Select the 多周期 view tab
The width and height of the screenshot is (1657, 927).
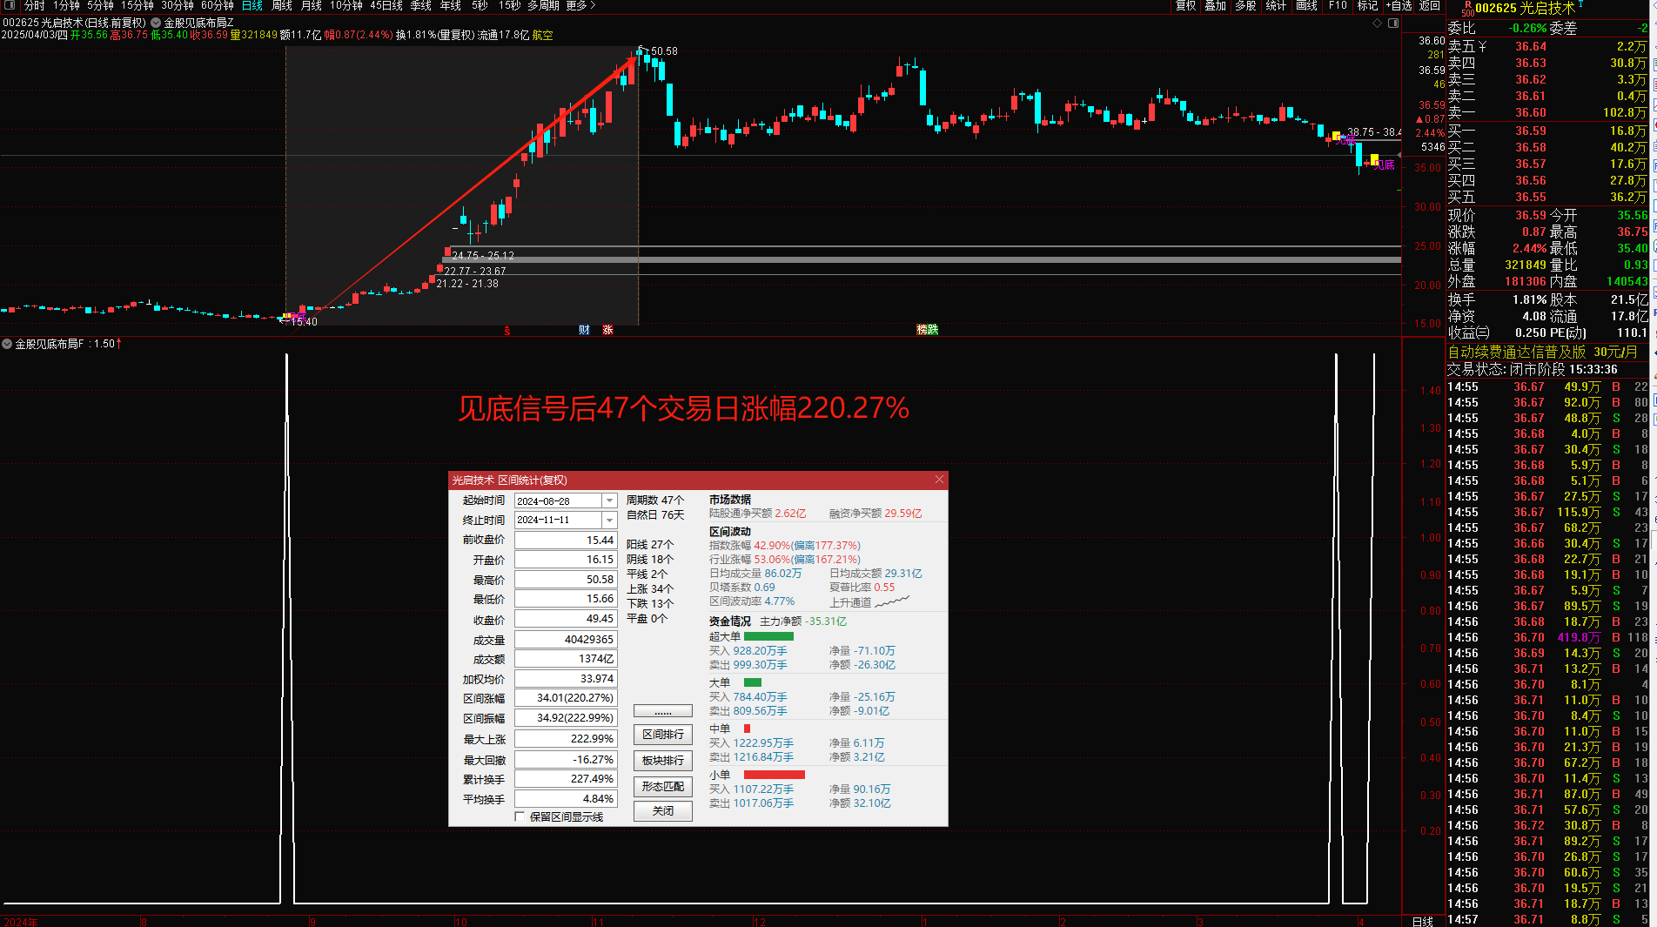[x=543, y=5]
